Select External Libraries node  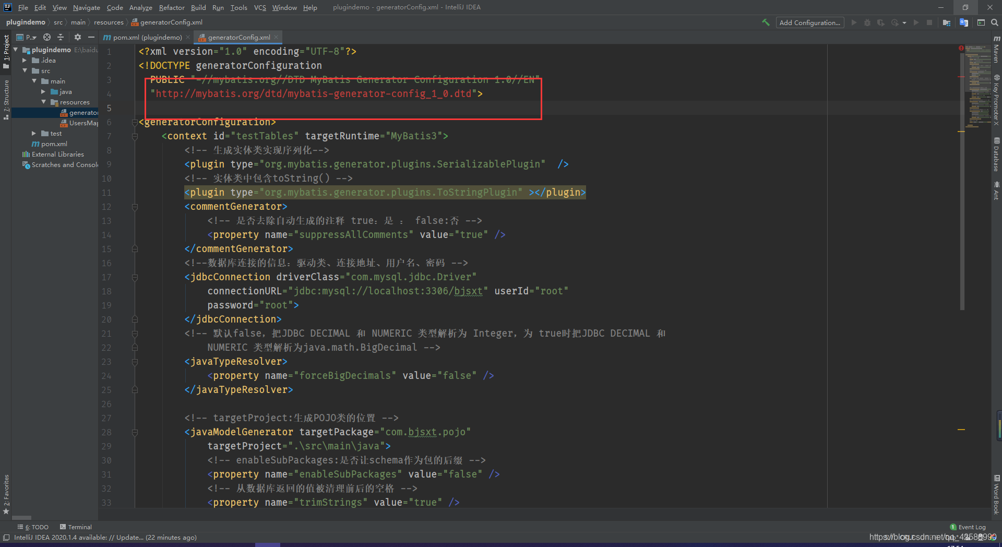pyautogui.click(x=53, y=154)
